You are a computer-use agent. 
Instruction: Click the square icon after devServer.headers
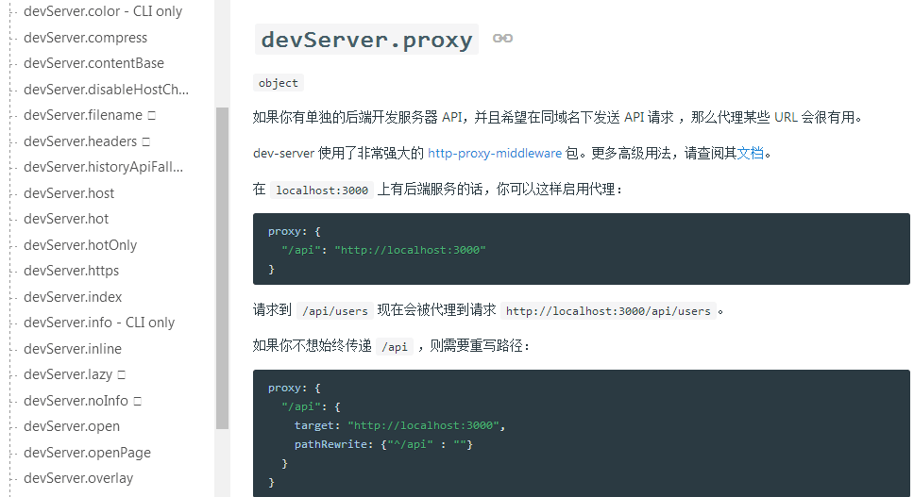pyautogui.click(x=145, y=141)
